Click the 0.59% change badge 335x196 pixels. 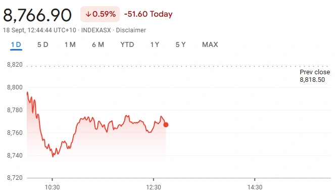pos(100,14)
